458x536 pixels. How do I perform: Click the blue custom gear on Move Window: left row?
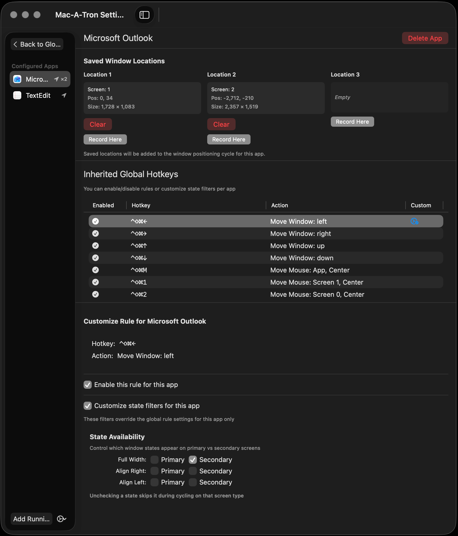coord(414,221)
